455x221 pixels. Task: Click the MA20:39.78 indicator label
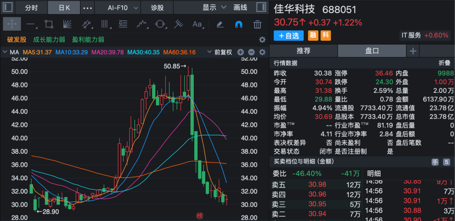pyautogui.click(x=108, y=53)
